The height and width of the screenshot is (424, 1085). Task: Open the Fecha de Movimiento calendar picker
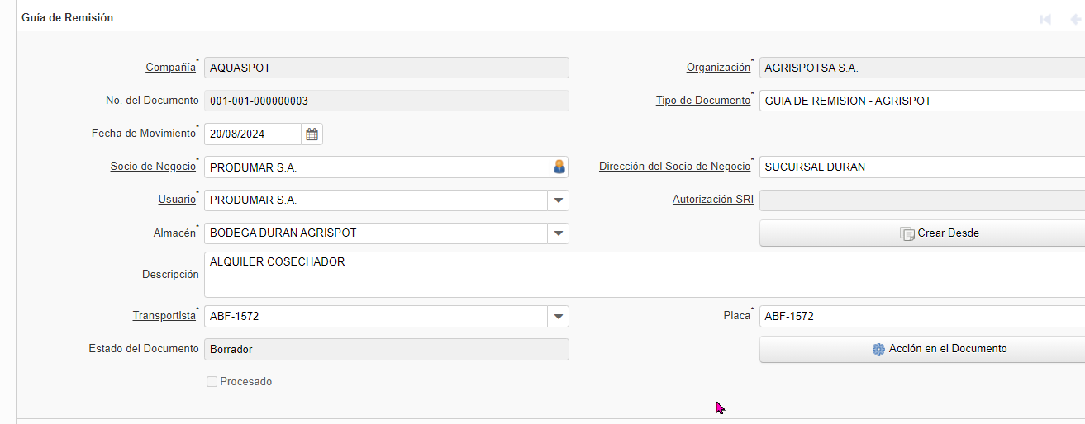coord(312,134)
